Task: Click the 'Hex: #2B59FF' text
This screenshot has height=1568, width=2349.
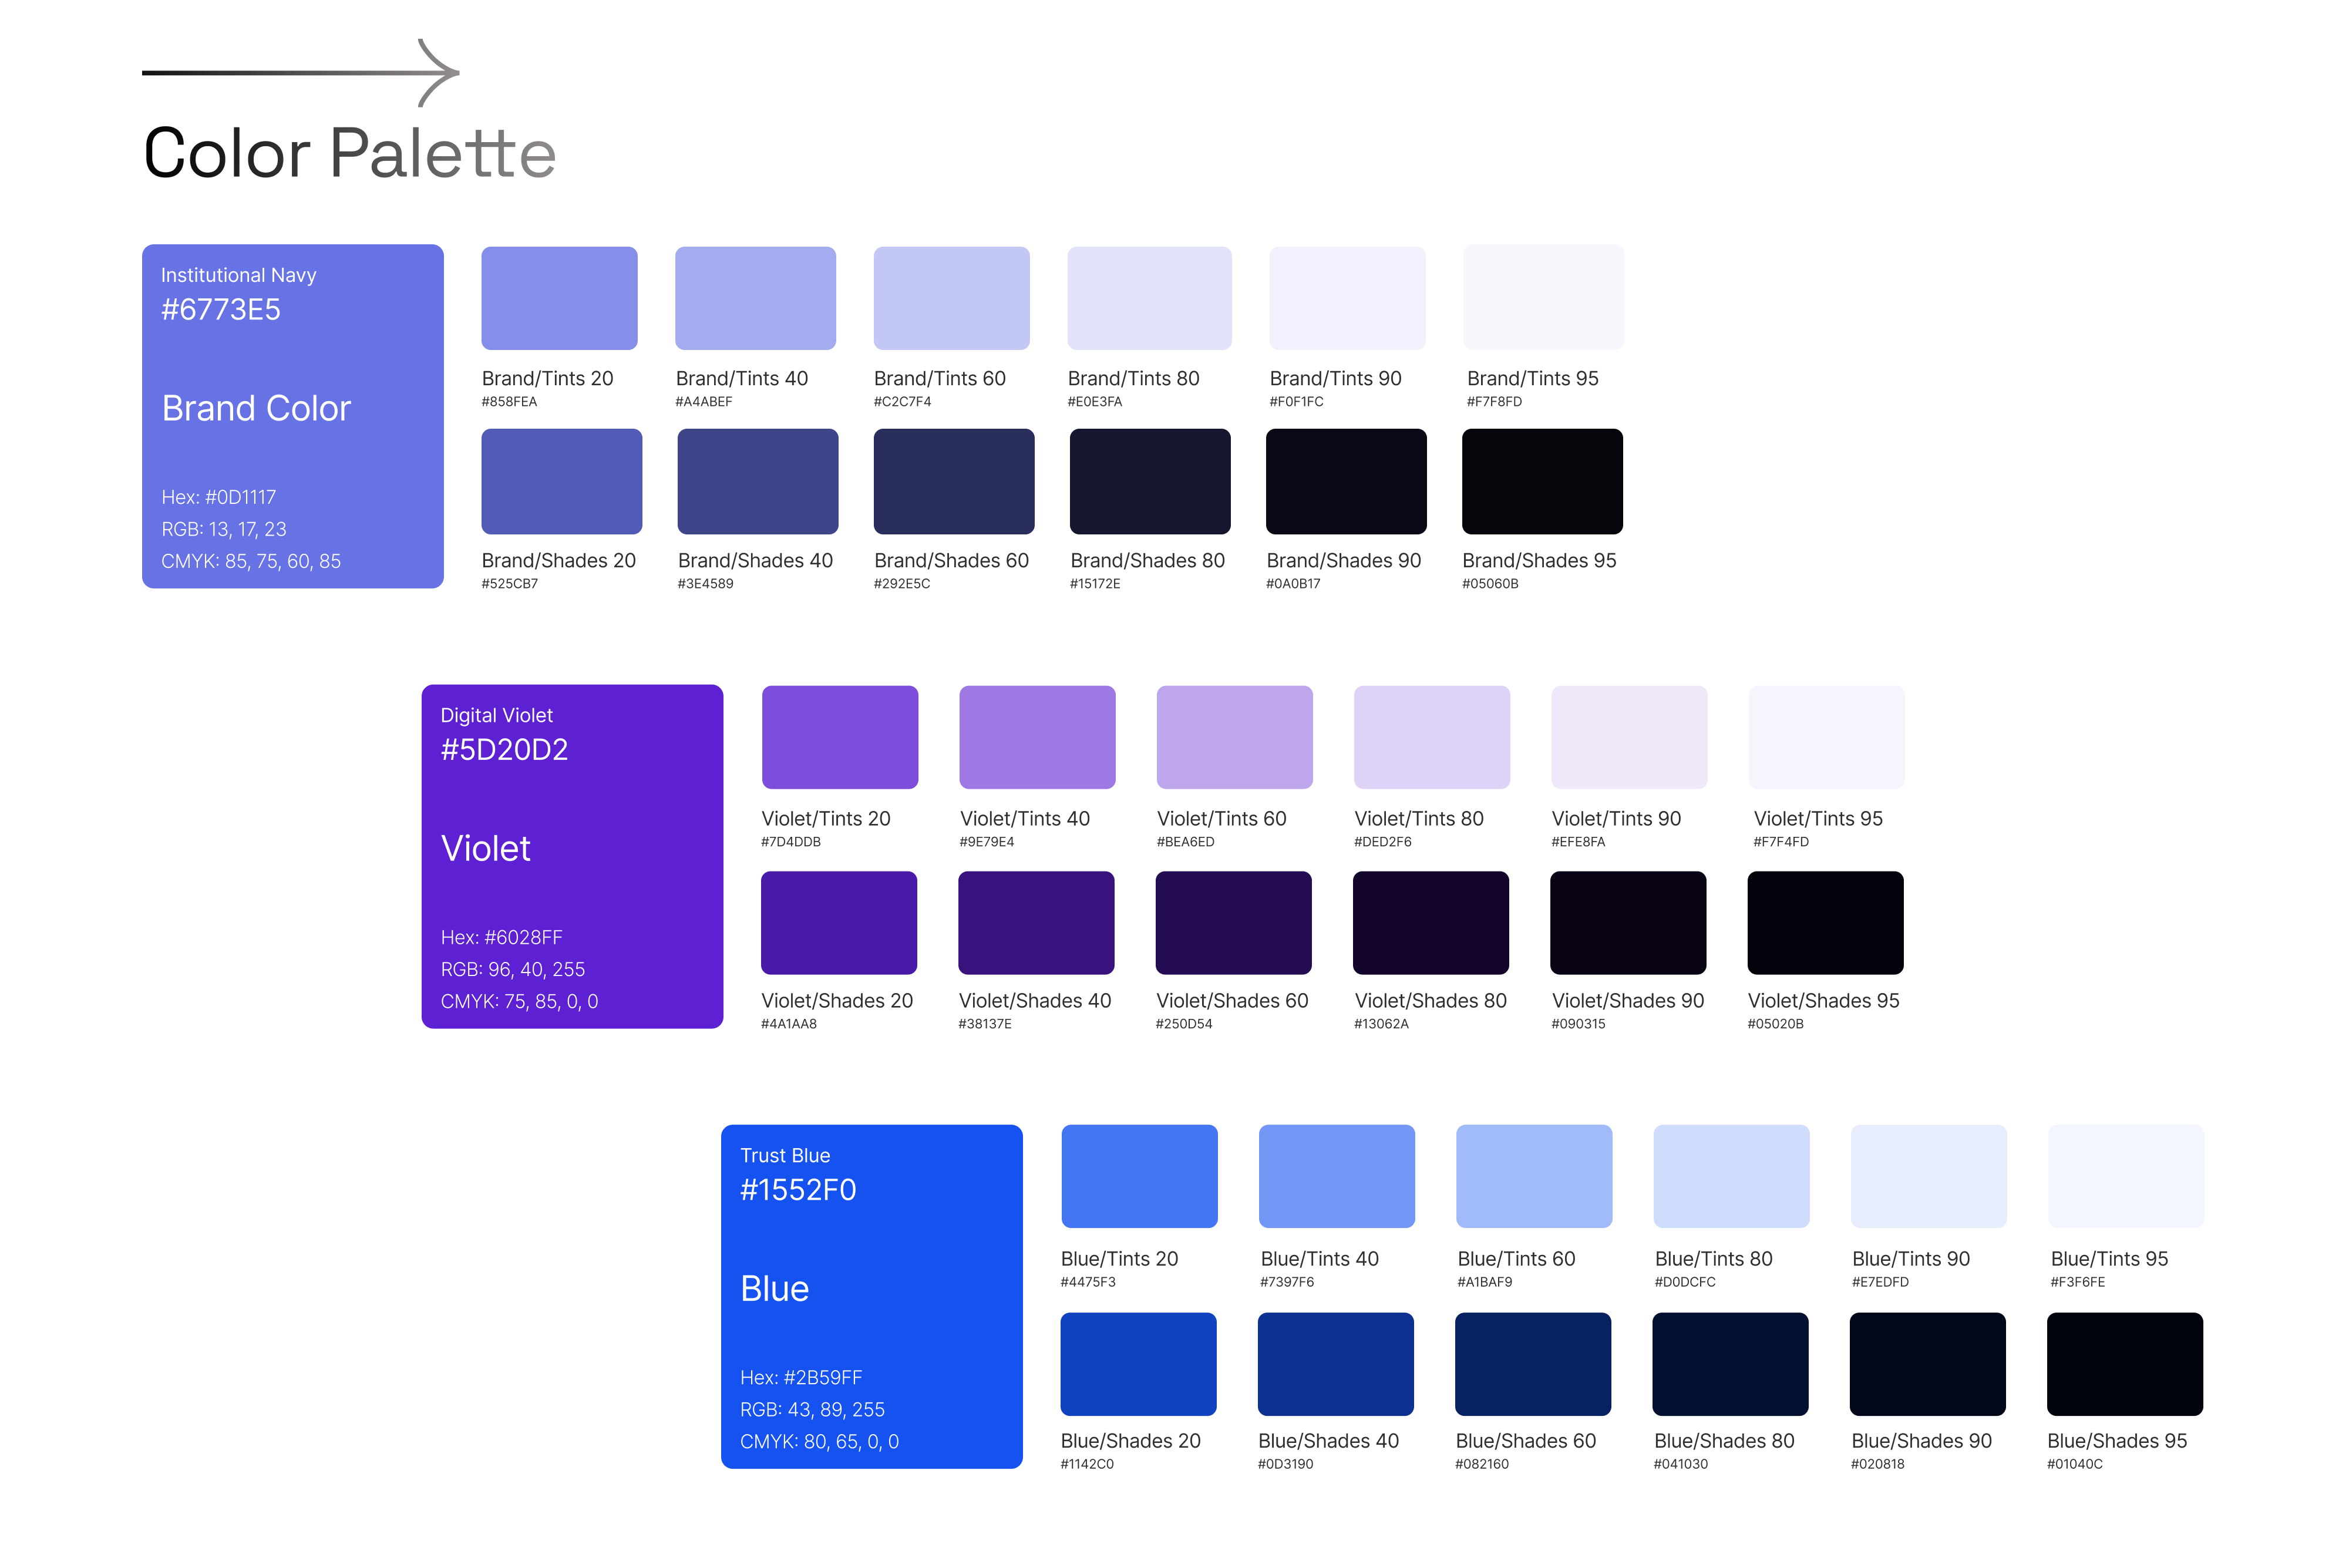Action: pyautogui.click(x=800, y=1377)
